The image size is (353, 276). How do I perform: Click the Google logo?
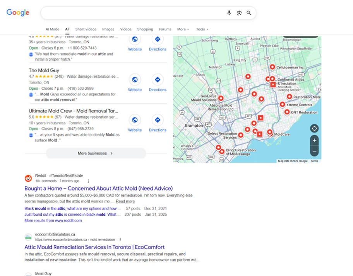click(x=18, y=12)
